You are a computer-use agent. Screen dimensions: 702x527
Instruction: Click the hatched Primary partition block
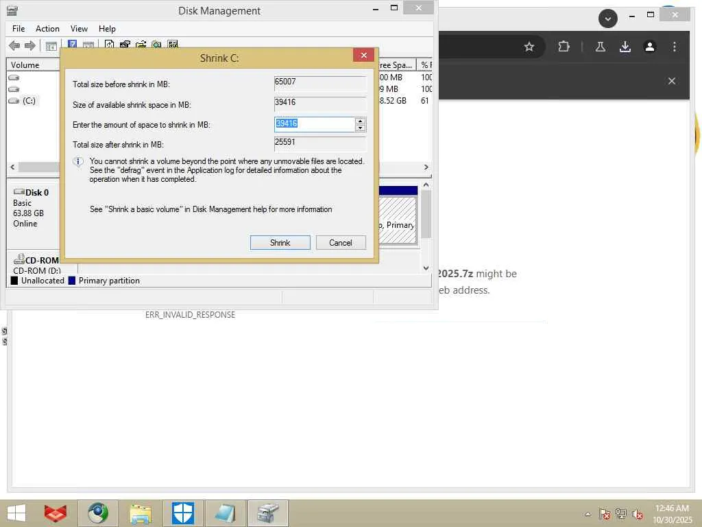click(x=398, y=220)
